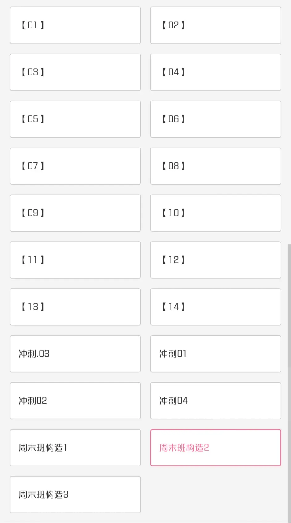The image size is (291, 523).
Task: Click the 冲刺04 item
Action: pos(216,401)
